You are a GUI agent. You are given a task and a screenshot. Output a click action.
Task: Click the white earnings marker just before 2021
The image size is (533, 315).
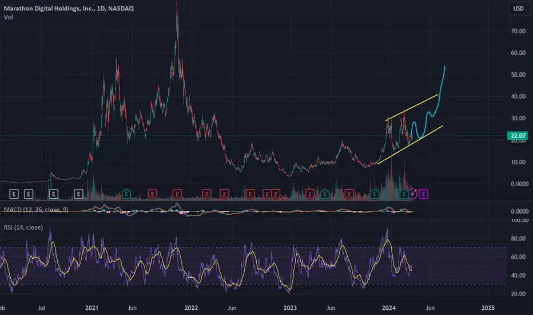[x=78, y=194]
